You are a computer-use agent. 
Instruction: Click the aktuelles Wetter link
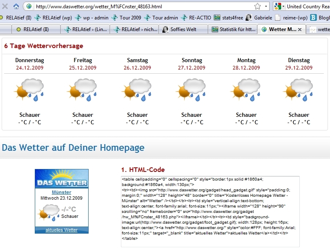[61, 230]
